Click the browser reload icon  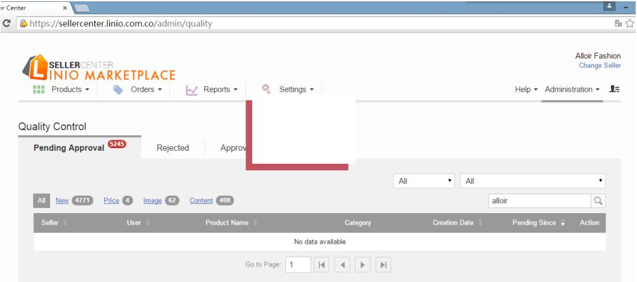(x=6, y=23)
